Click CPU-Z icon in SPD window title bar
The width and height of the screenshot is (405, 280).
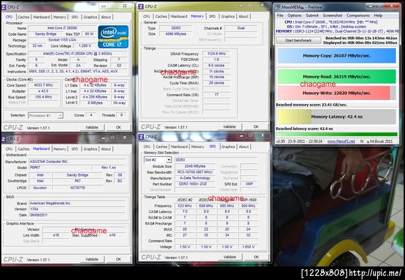tap(141, 137)
